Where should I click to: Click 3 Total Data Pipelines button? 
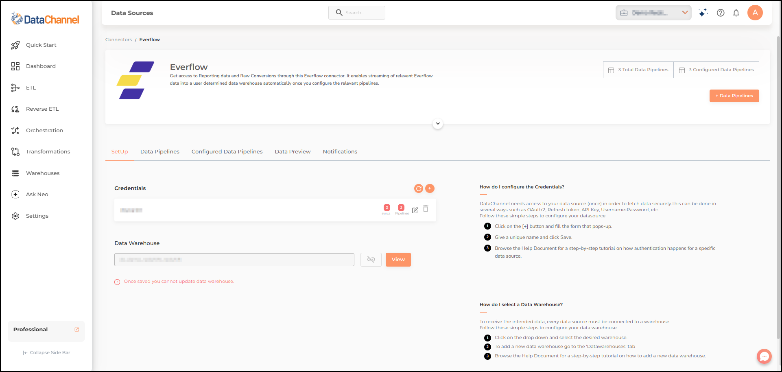click(x=638, y=70)
